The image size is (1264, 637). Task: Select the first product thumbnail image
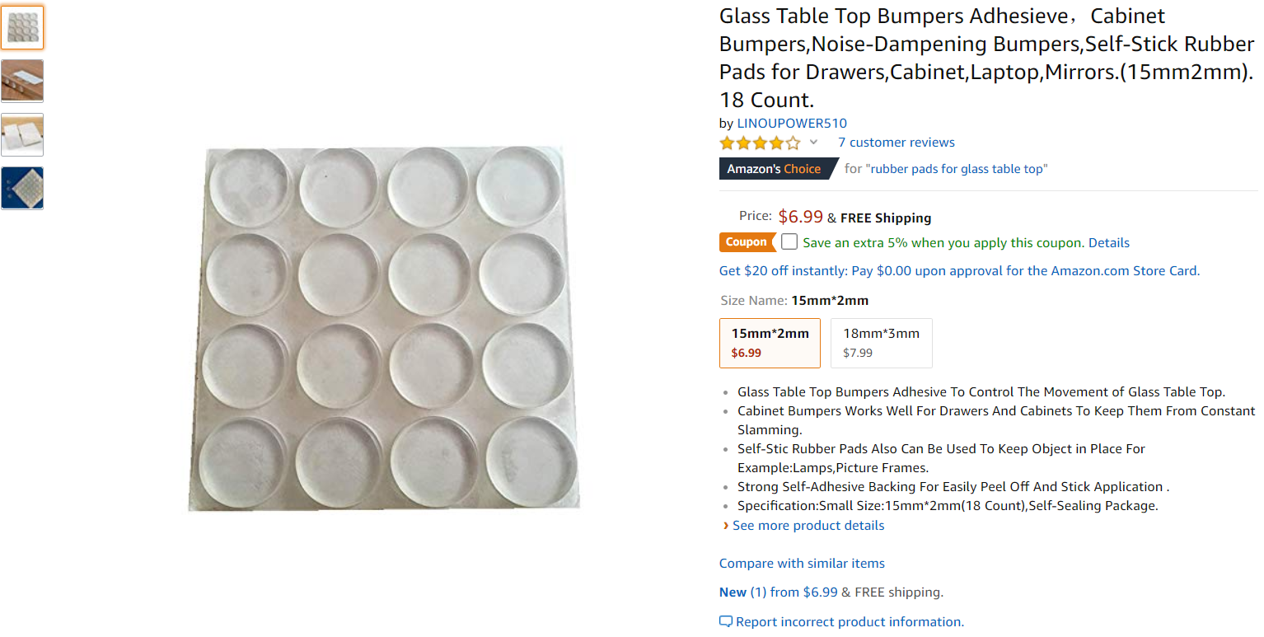[22, 28]
